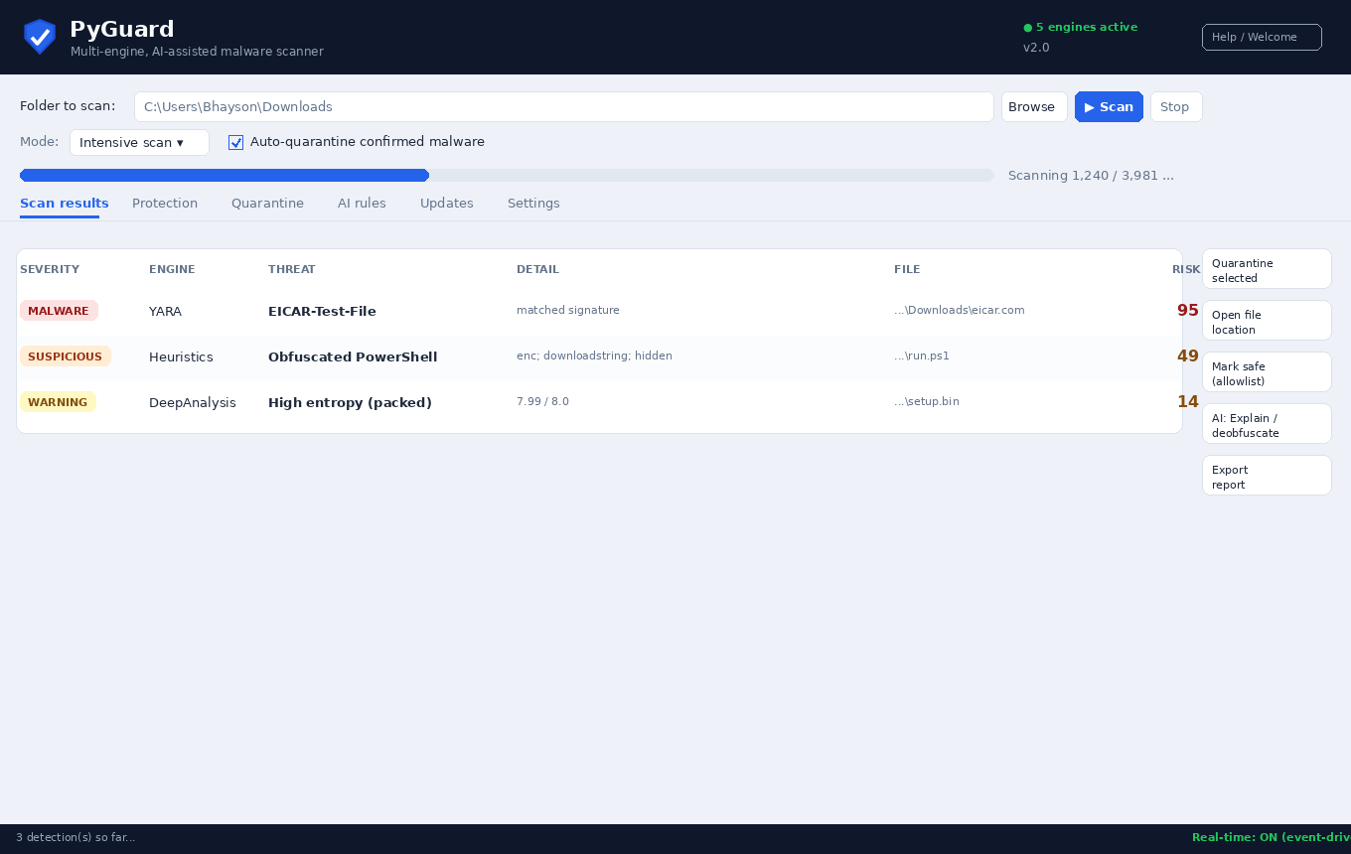Click the DETAIL column header
Viewport: 1351px width, 854px height.
tap(537, 270)
